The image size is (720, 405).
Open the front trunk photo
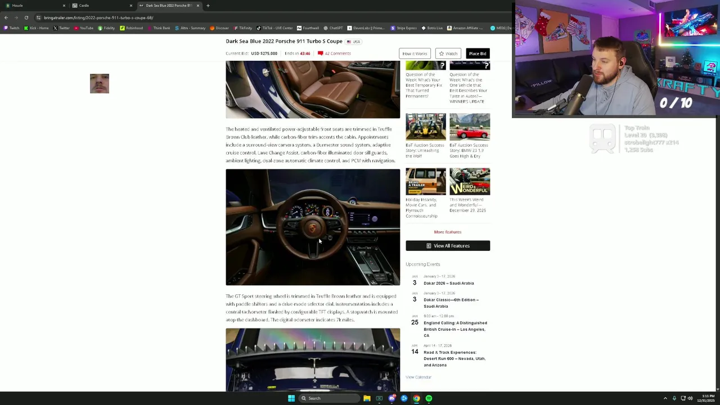click(x=313, y=359)
